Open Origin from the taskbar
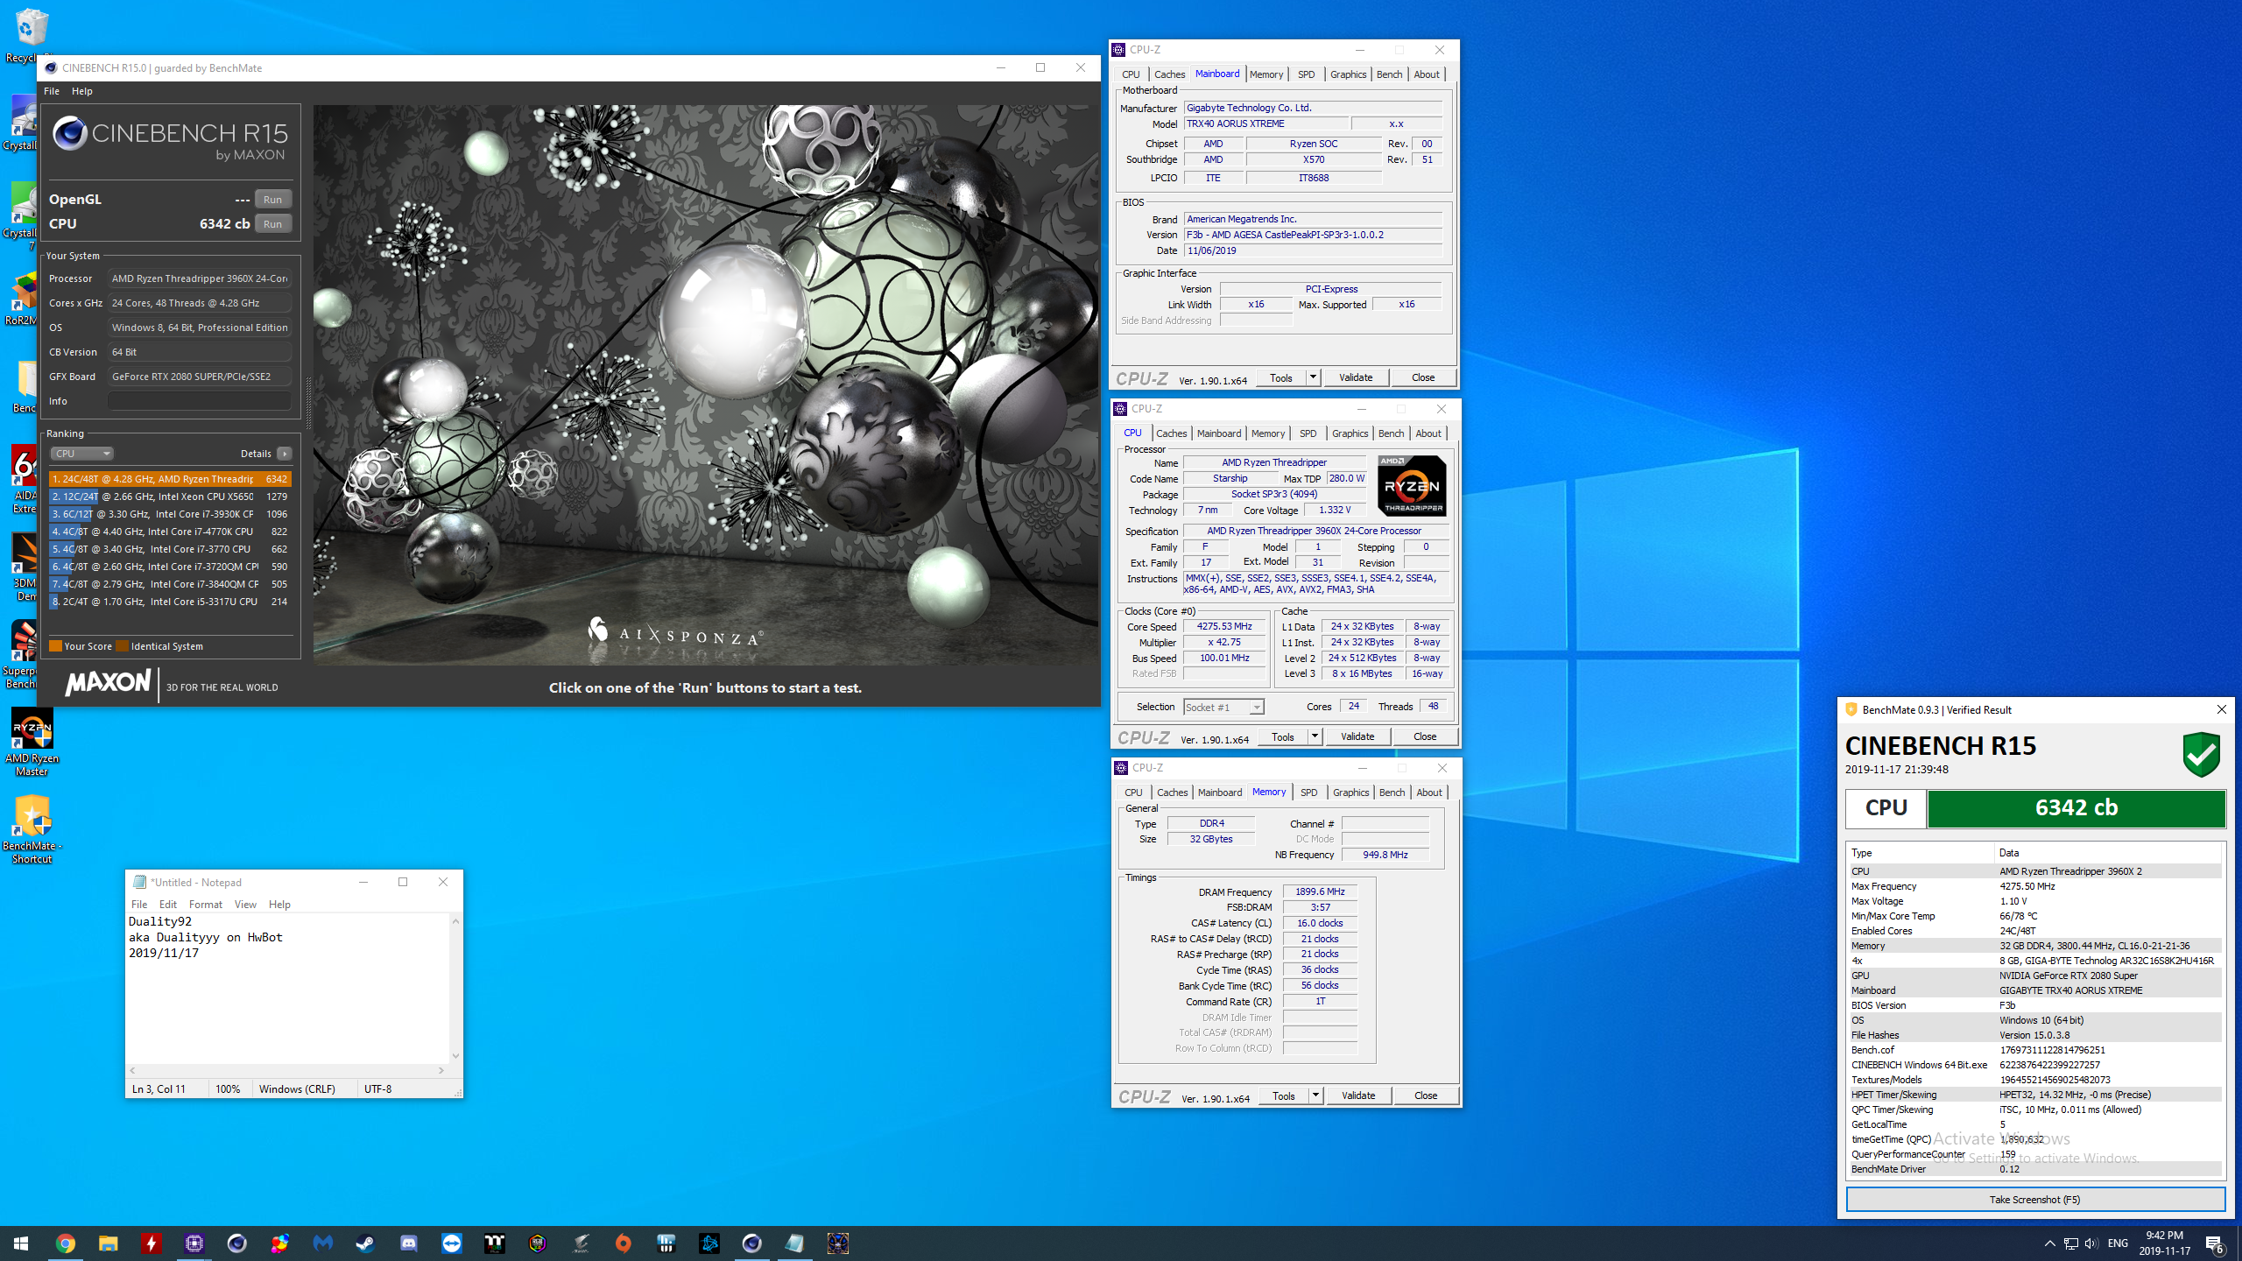2242x1261 pixels. coord(624,1243)
